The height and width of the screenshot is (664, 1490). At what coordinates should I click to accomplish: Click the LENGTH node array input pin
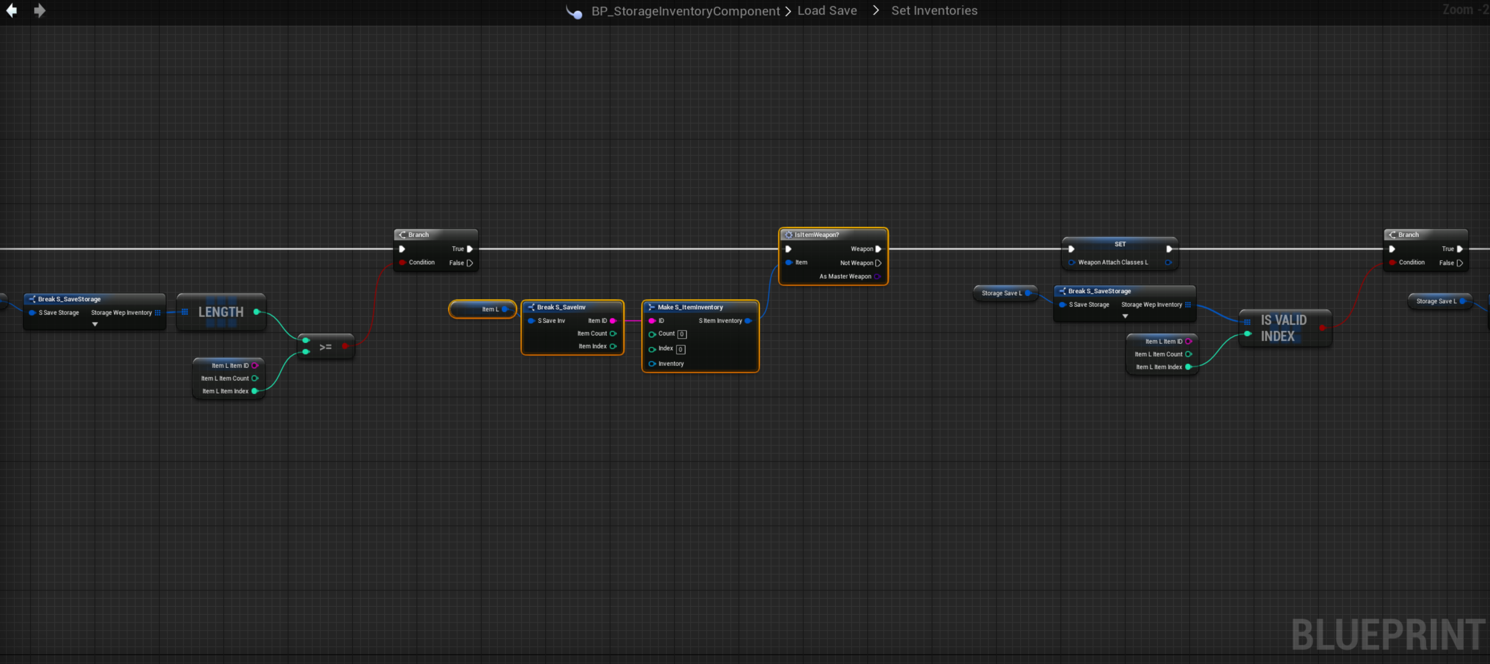(185, 312)
